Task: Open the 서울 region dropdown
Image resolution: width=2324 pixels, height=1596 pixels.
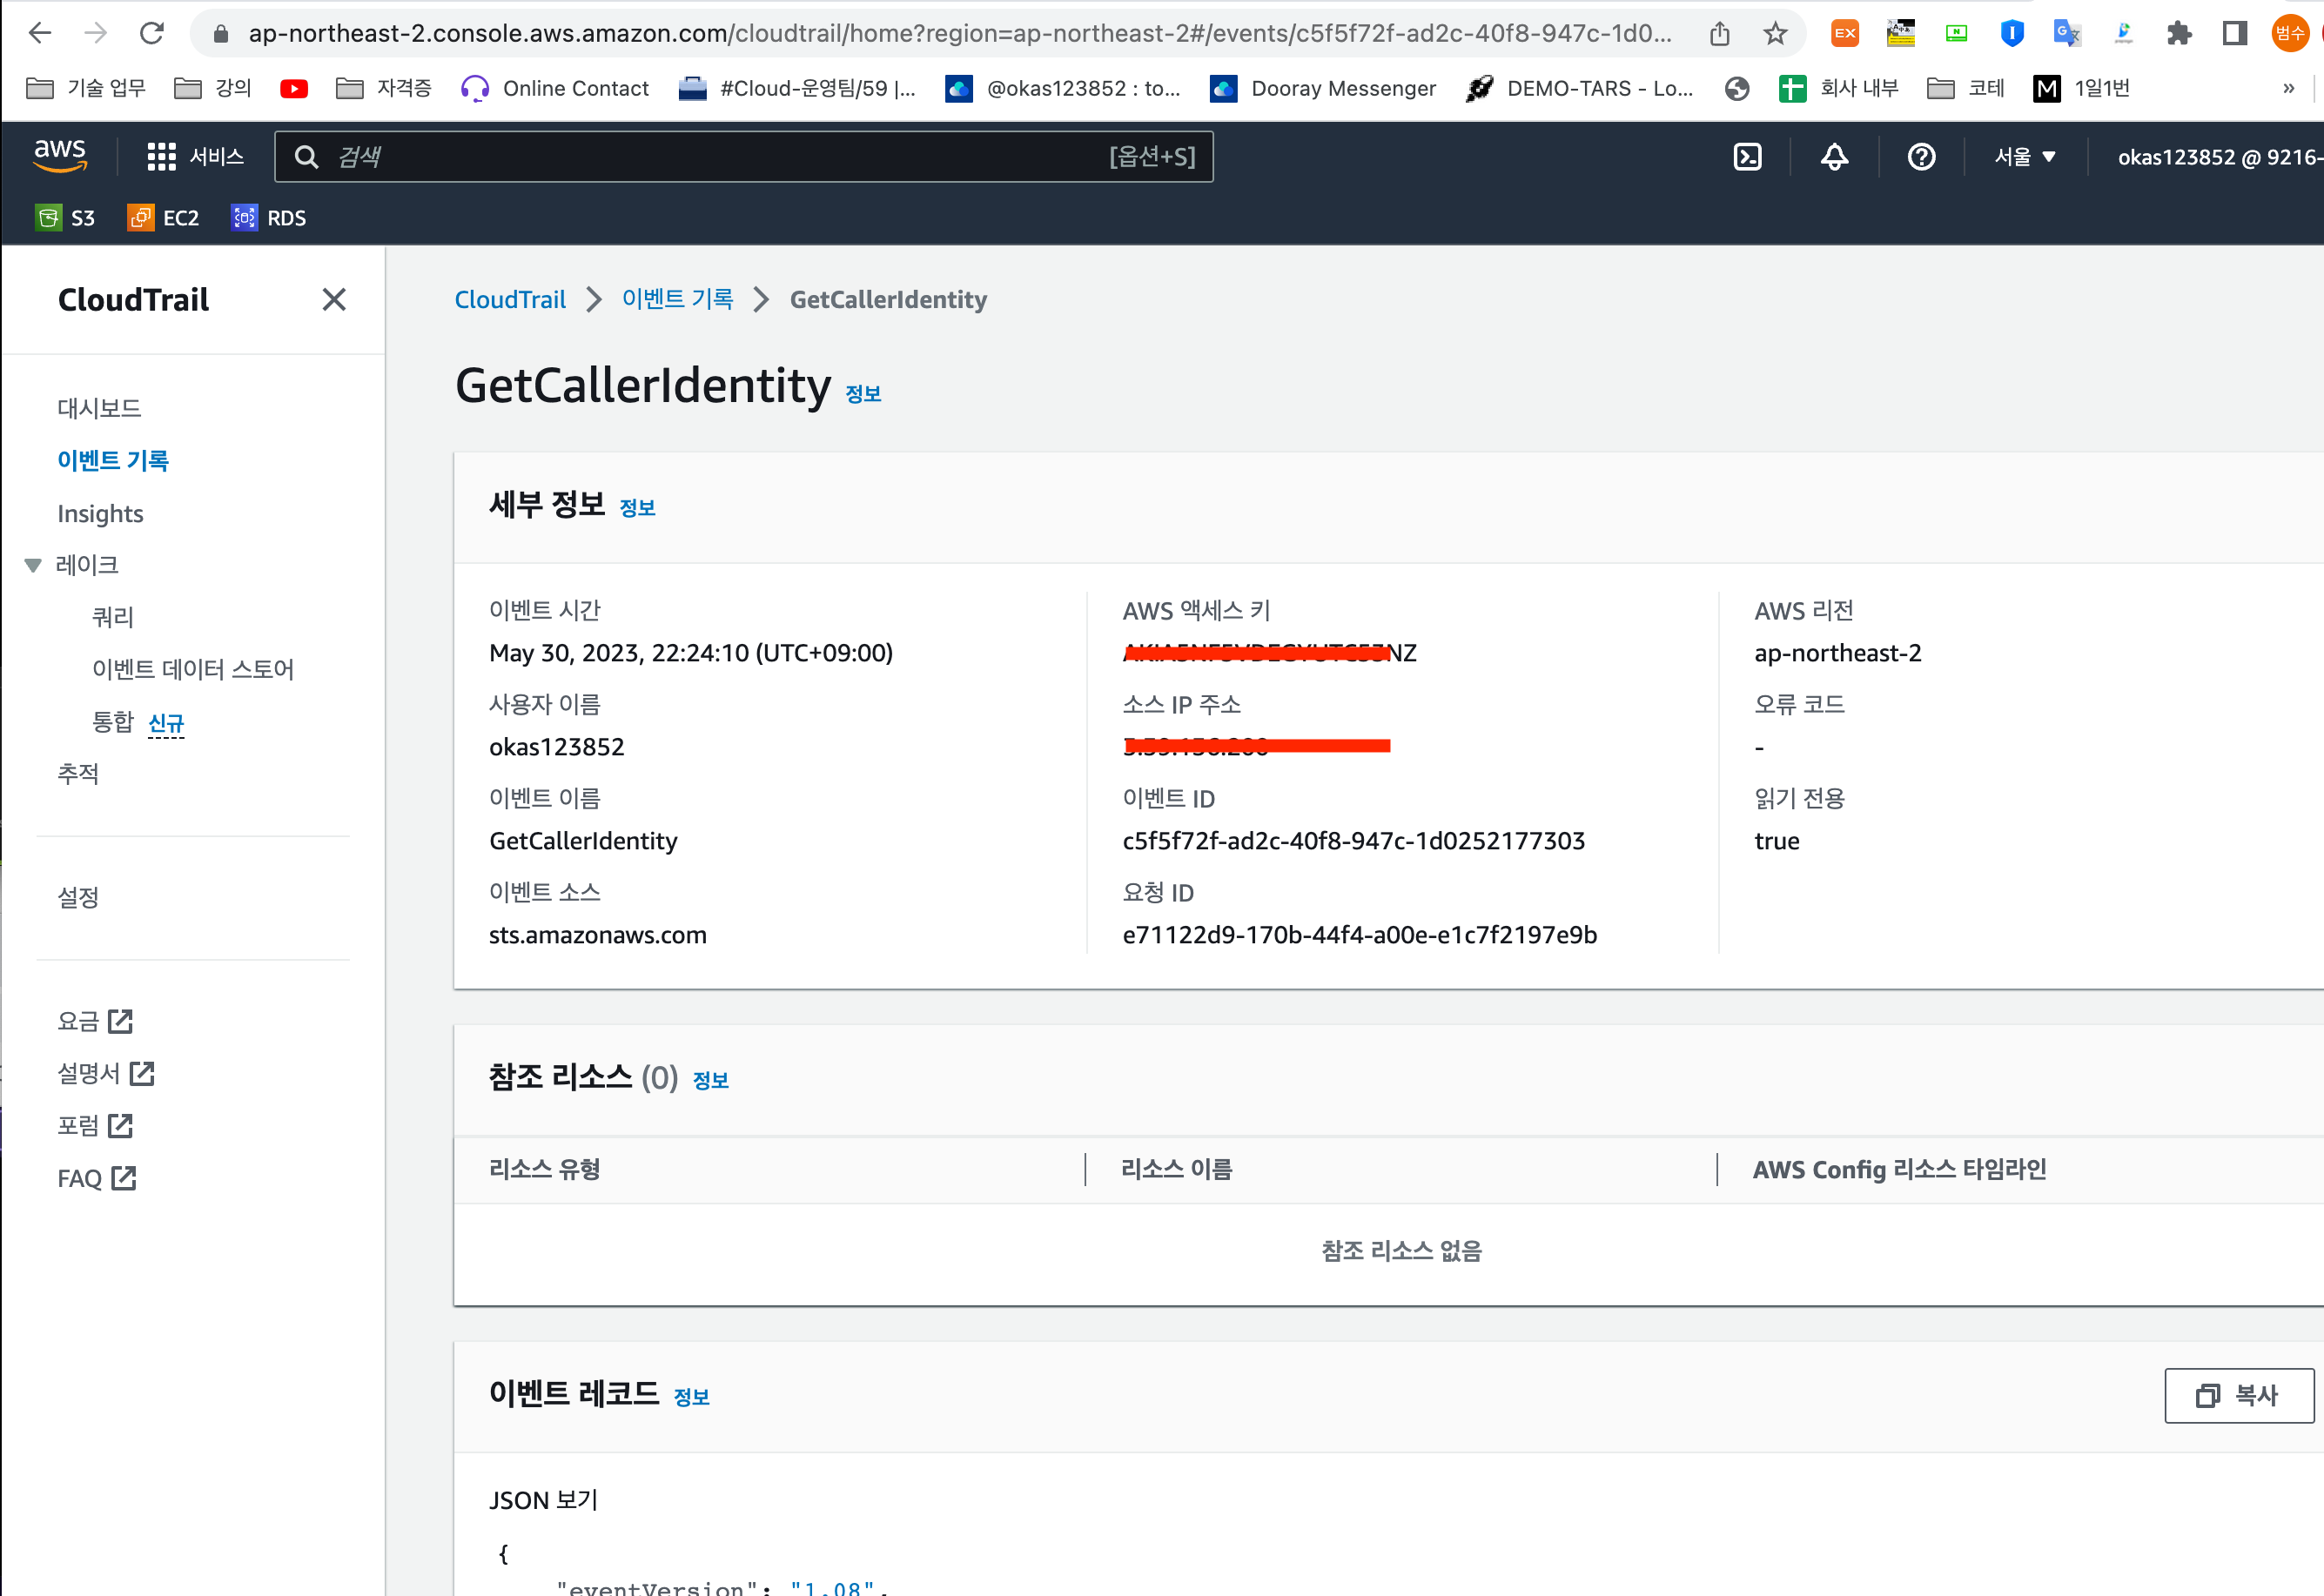Action: click(2024, 157)
